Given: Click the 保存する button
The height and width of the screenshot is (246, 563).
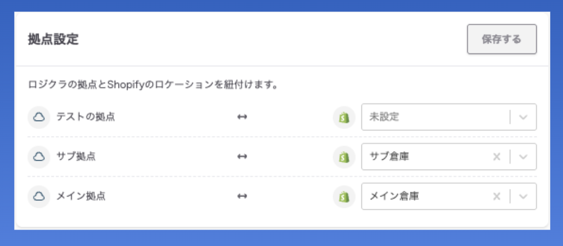Looking at the screenshot, I should pyautogui.click(x=501, y=39).
